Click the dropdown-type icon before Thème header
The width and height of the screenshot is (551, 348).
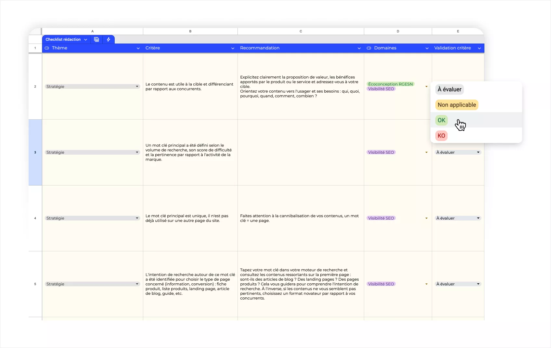[x=47, y=48]
